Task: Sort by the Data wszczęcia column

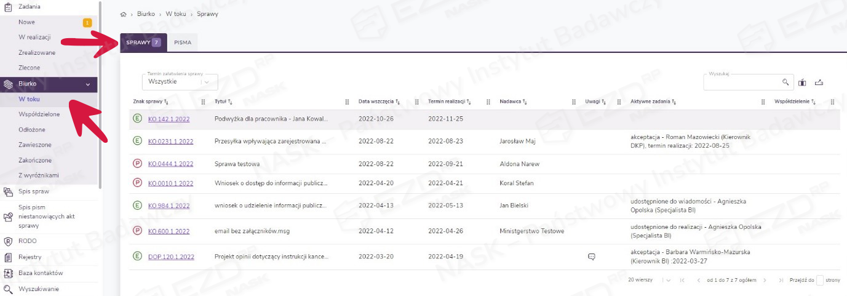Action: (379, 102)
